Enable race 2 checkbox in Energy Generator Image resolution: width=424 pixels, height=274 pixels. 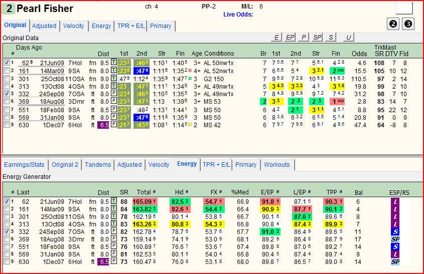7,209
